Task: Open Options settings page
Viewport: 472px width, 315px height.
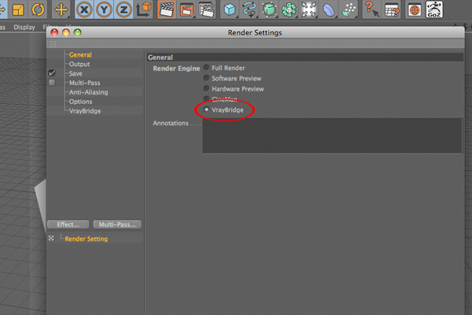Action: click(x=81, y=102)
